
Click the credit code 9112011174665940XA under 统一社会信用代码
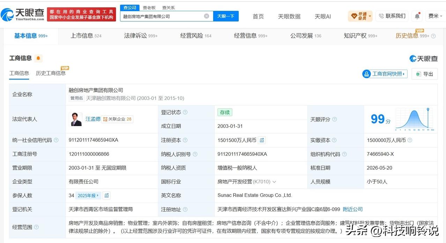(x=94, y=140)
